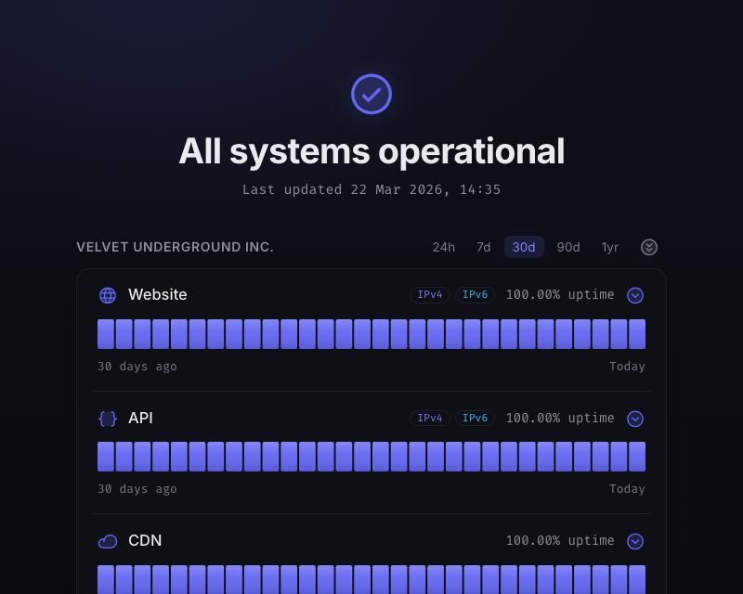This screenshot has width=743, height=594.
Task: Click the CDN cloud icon
Action: [108, 541]
